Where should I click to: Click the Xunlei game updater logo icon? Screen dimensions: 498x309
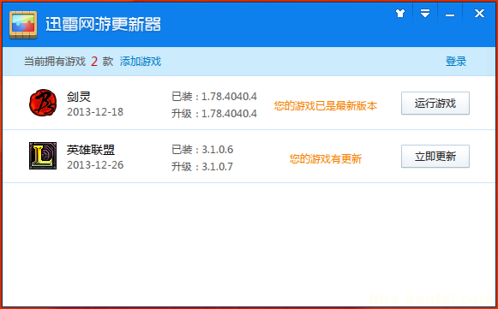(x=23, y=25)
